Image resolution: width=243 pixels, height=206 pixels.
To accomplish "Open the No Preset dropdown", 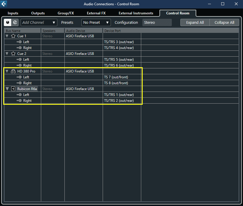I will tap(96, 23).
